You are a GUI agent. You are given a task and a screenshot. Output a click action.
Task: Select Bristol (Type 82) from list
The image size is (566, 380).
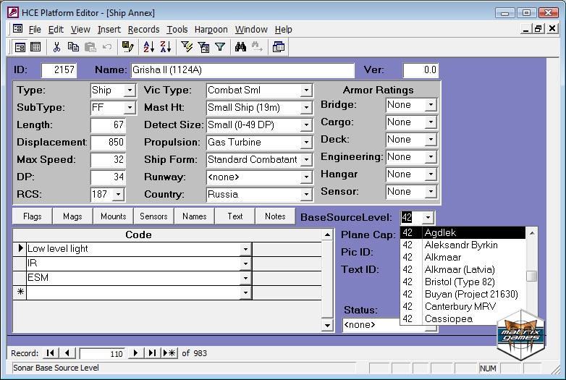459,282
